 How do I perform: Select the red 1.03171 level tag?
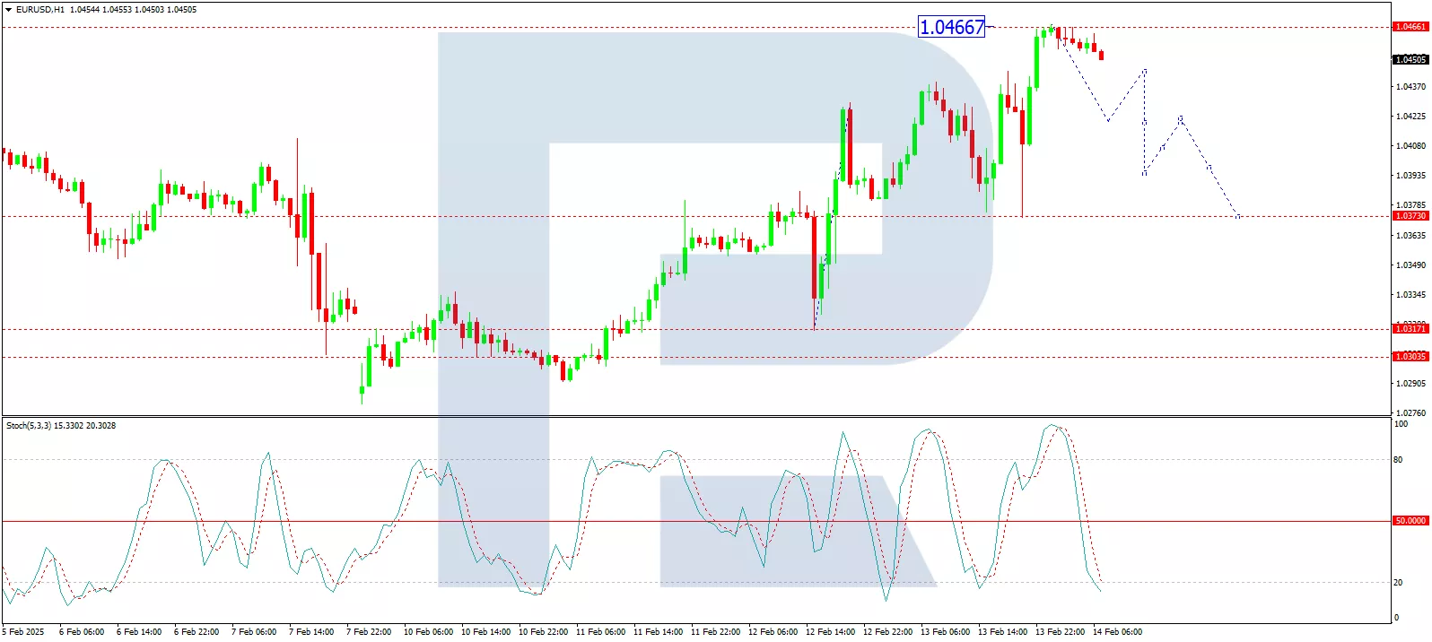tap(1410, 329)
